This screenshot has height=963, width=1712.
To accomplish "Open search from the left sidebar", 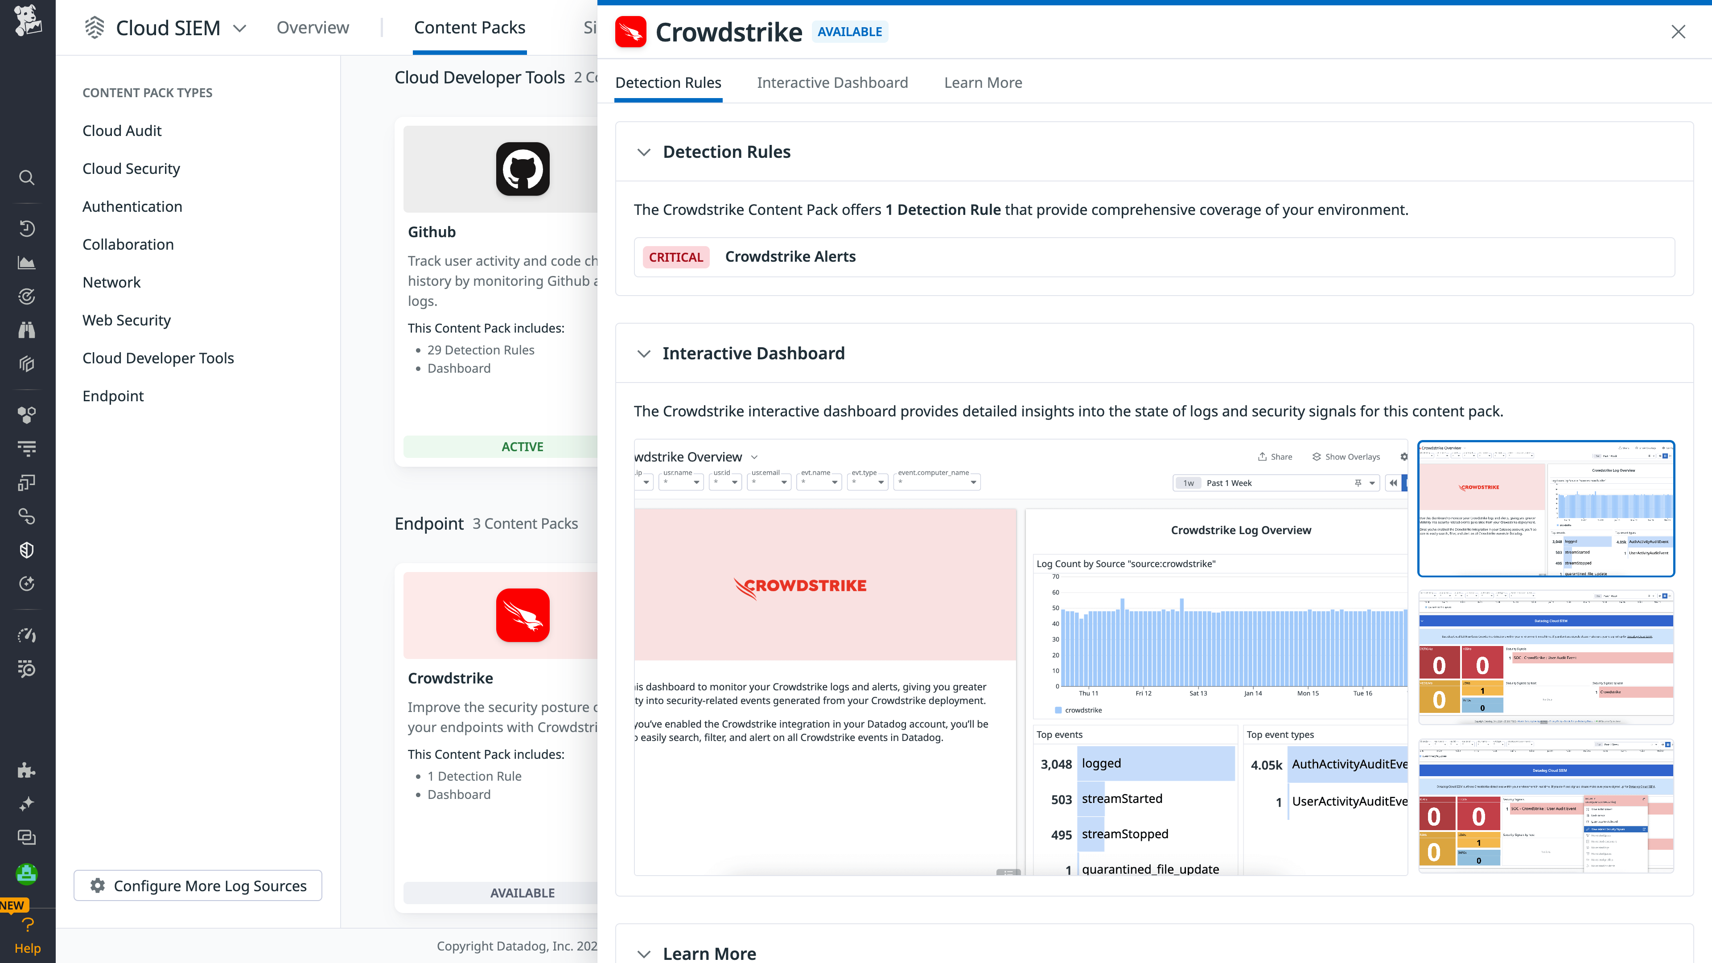I will [x=27, y=177].
